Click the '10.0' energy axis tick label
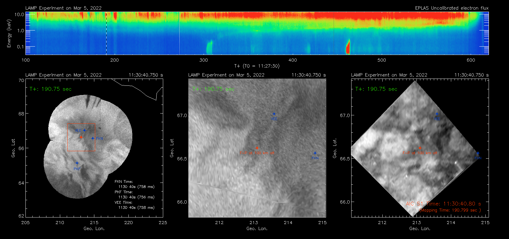Screen dimensions: 509x239 (x=20, y=14)
